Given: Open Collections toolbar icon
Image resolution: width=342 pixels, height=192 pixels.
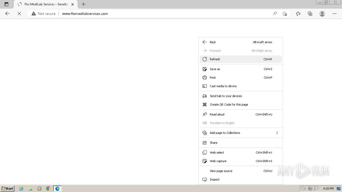Looking at the screenshot, I should (x=310, y=14).
